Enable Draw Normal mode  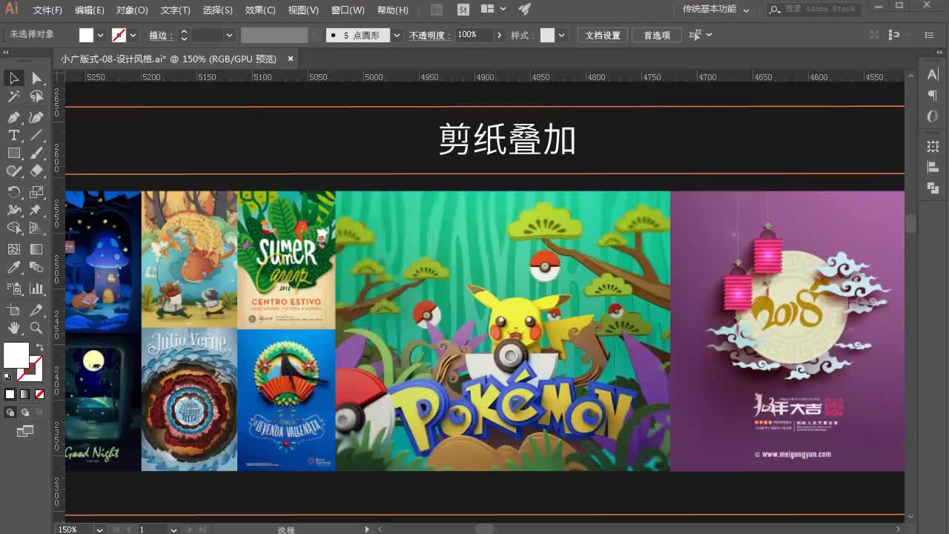click(x=10, y=412)
